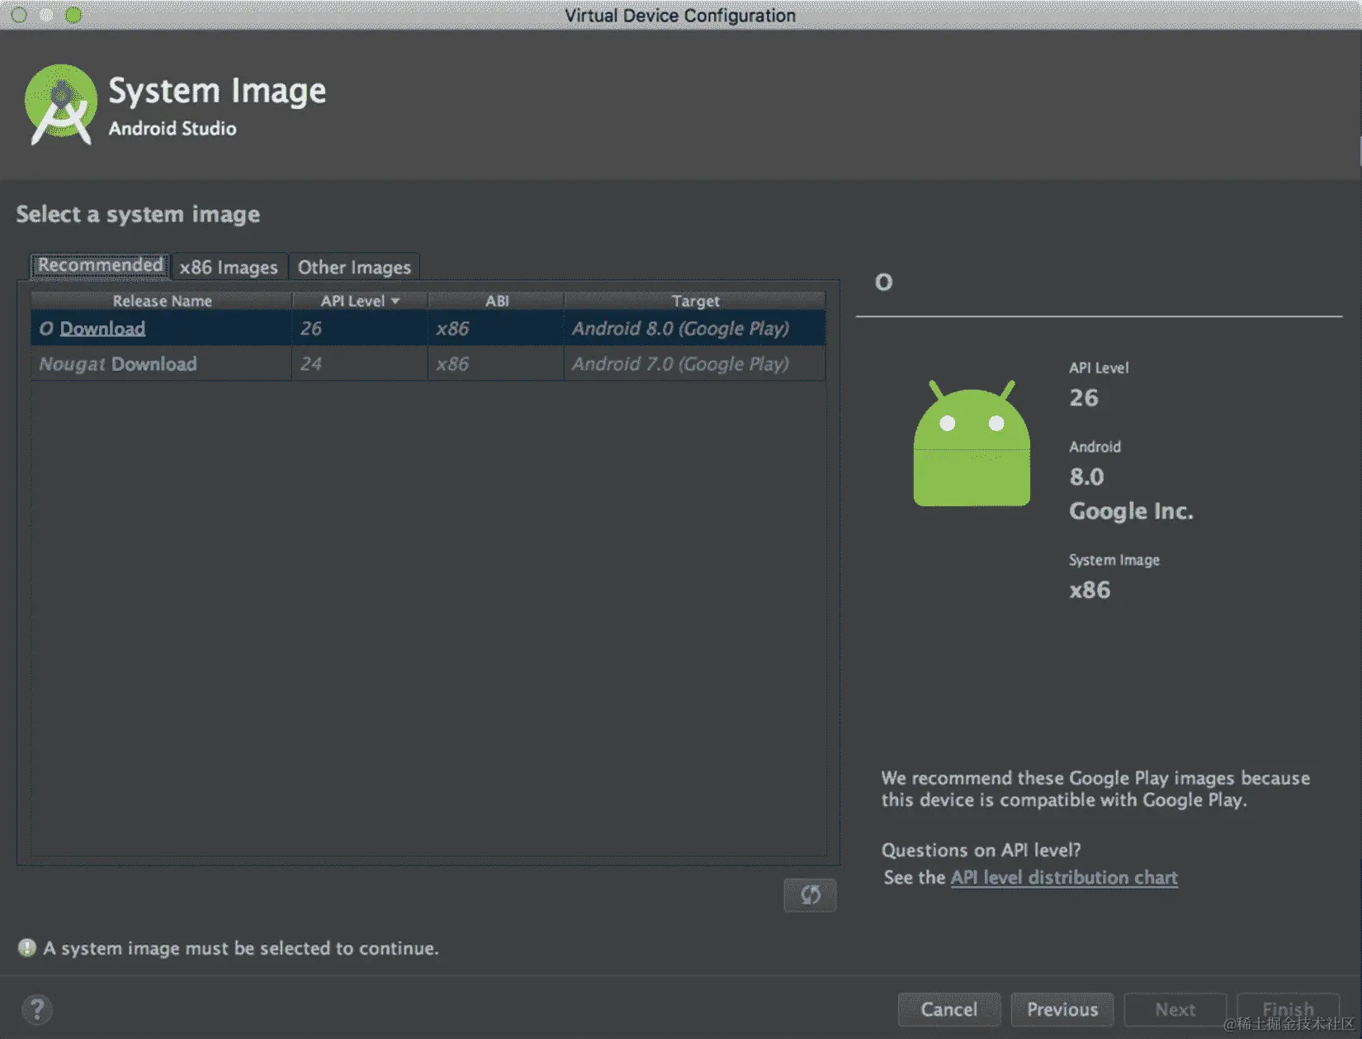Click the warning icon beside the system image message
The height and width of the screenshot is (1039, 1362).
tap(27, 947)
